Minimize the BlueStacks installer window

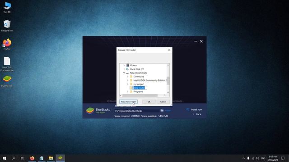[196, 41]
